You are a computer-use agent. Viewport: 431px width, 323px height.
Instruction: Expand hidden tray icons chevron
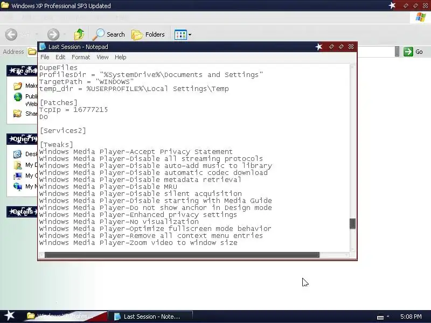(388, 316)
